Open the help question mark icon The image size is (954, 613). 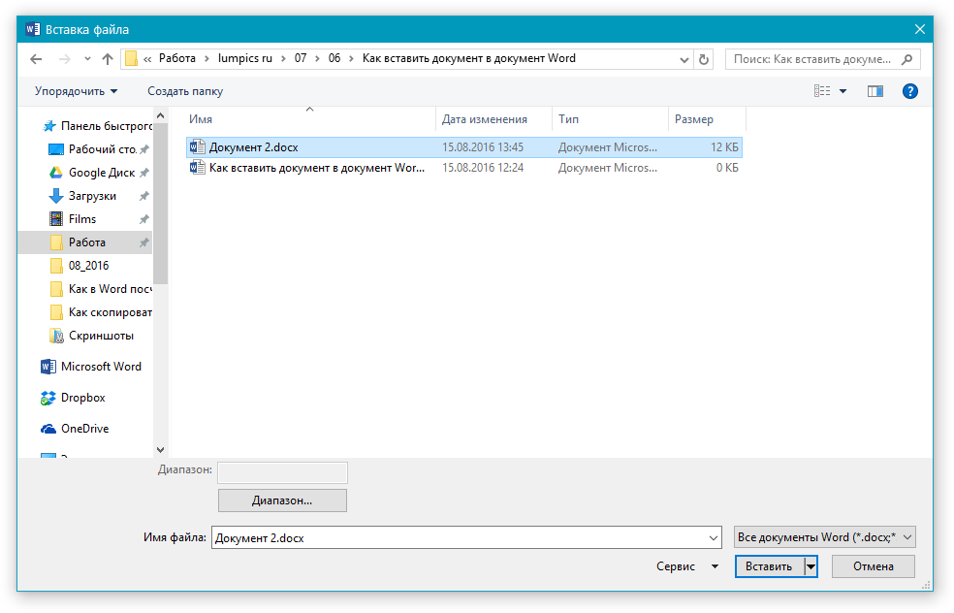click(x=909, y=91)
